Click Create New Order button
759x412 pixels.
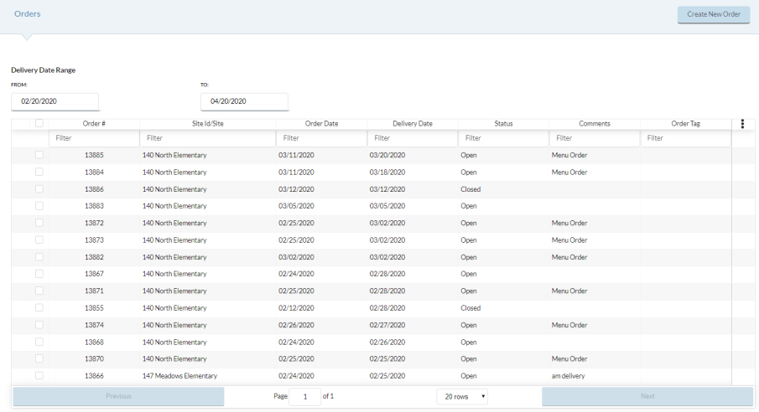pos(714,14)
